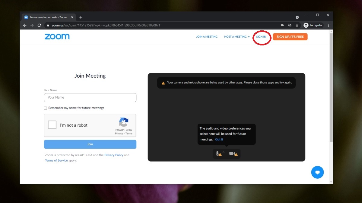The height and width of the screenshot is (203, 362).
Task: Click the page vertical scrollbar
Action: (x=331, y=87)
